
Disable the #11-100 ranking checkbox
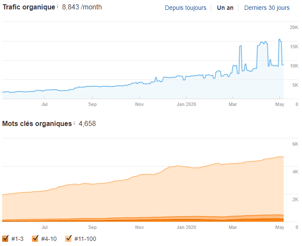tap(69, 239)
